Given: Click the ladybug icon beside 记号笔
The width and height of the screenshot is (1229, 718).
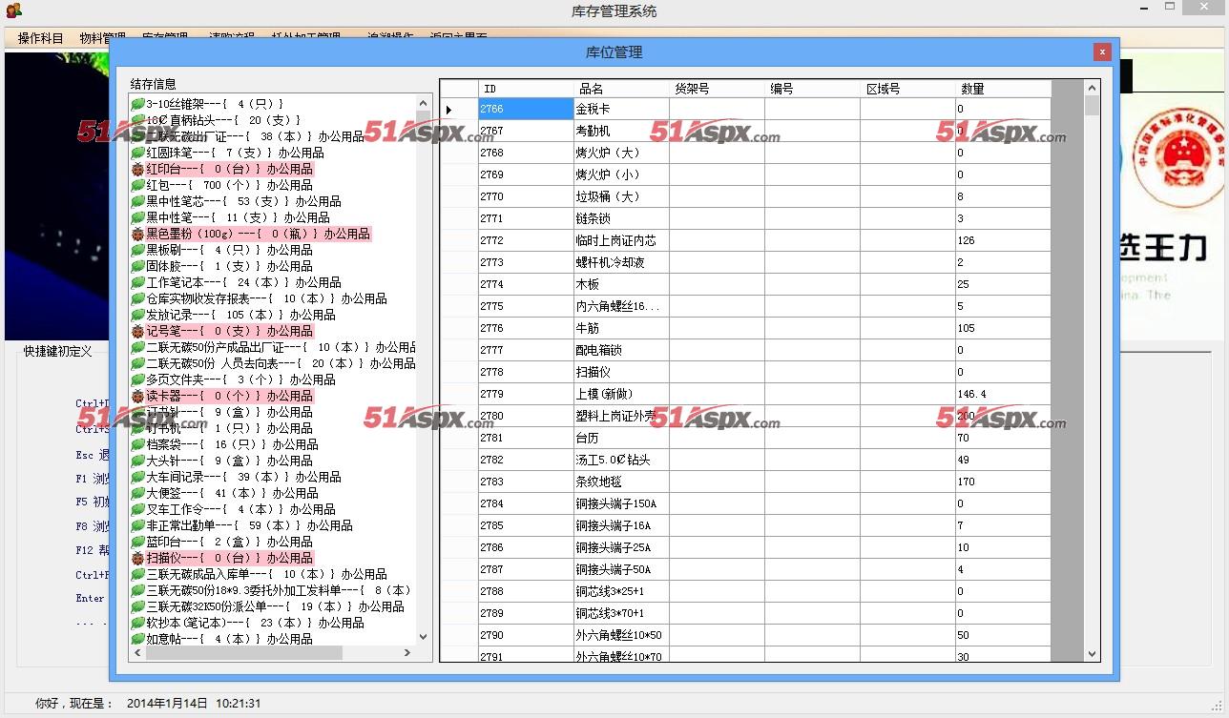Looking at the screenshot, I should pyautogui.click(x=138, y=331).
